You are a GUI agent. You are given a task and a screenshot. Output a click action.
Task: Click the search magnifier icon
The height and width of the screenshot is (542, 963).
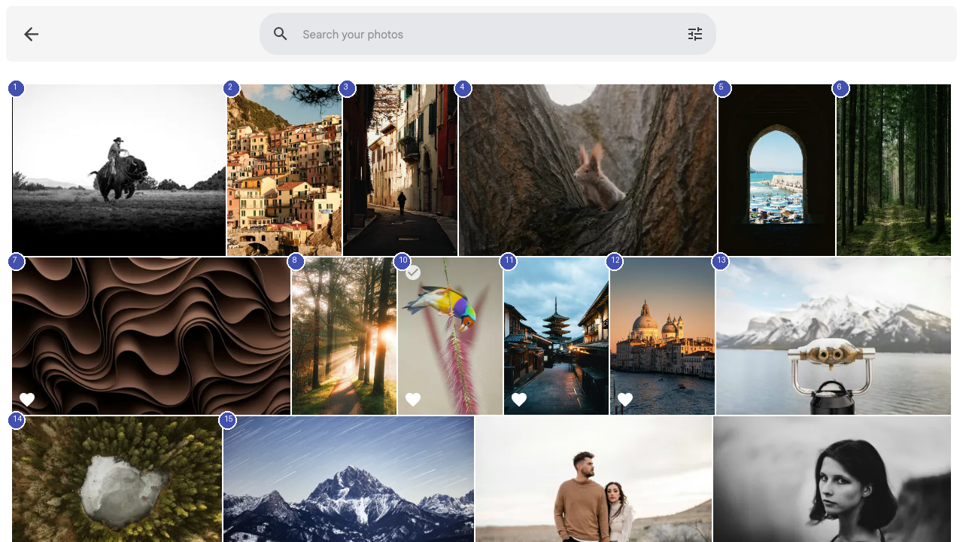pyautogui.click(x=280, y=34)
